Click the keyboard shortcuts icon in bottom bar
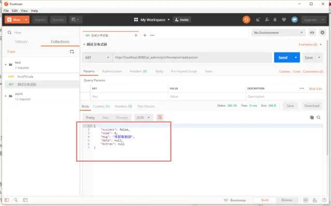 [x=315, y=200]
